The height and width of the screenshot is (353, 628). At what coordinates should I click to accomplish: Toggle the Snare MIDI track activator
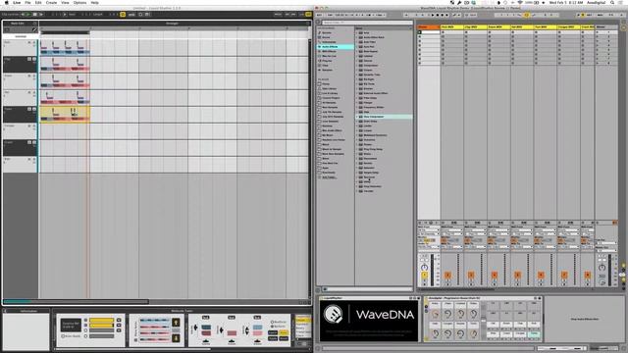(495, 275)
